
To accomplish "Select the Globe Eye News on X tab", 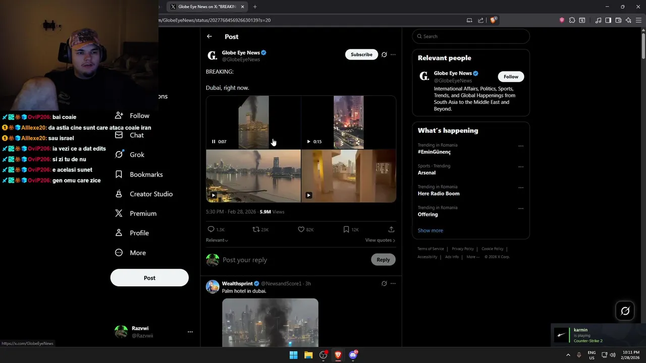I will (207, 7).
